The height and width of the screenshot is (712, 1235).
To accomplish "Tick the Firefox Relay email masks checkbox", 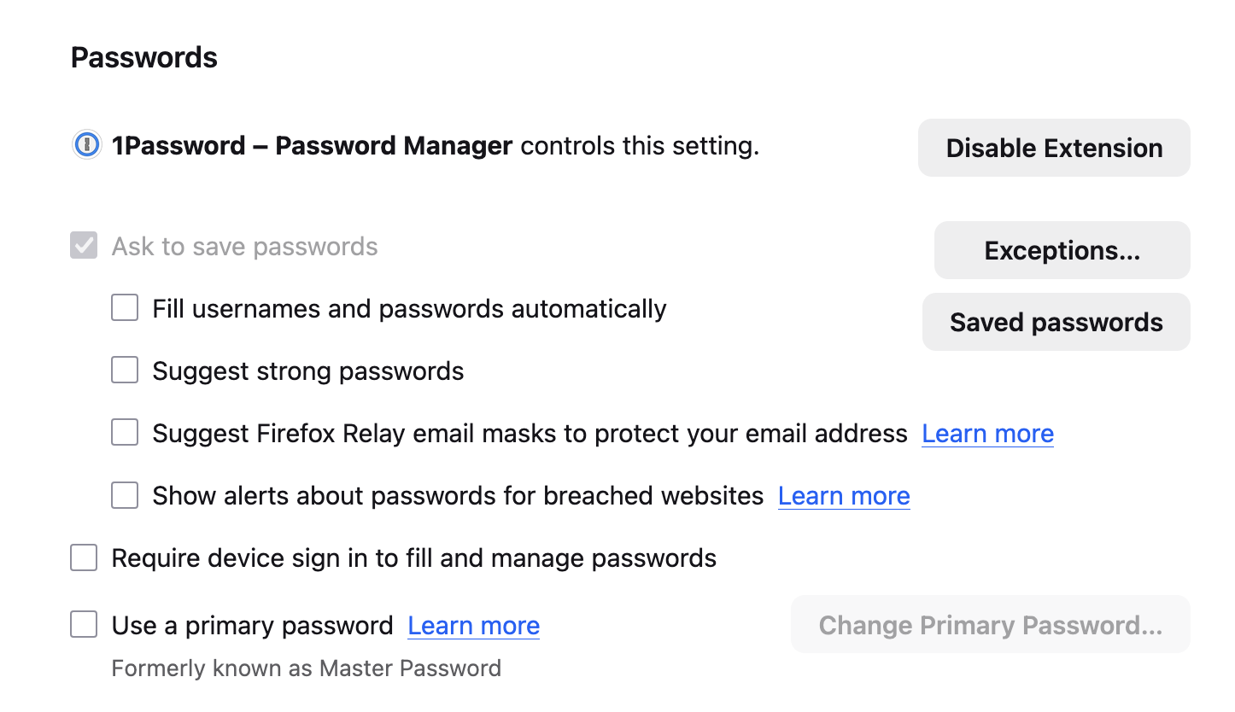I will tap(125, 433).
